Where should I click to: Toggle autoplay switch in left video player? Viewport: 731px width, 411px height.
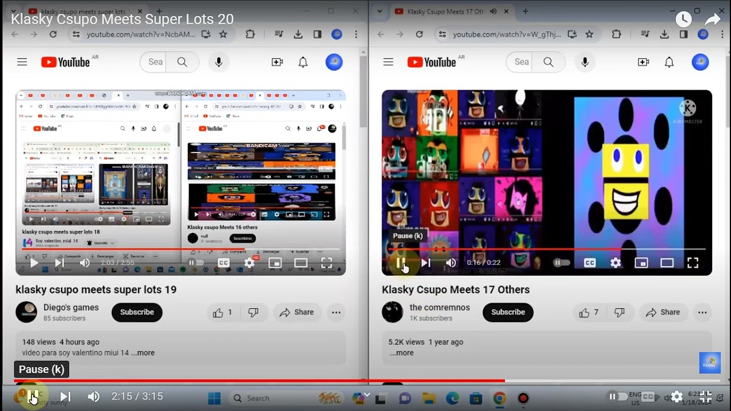[196, 263]
